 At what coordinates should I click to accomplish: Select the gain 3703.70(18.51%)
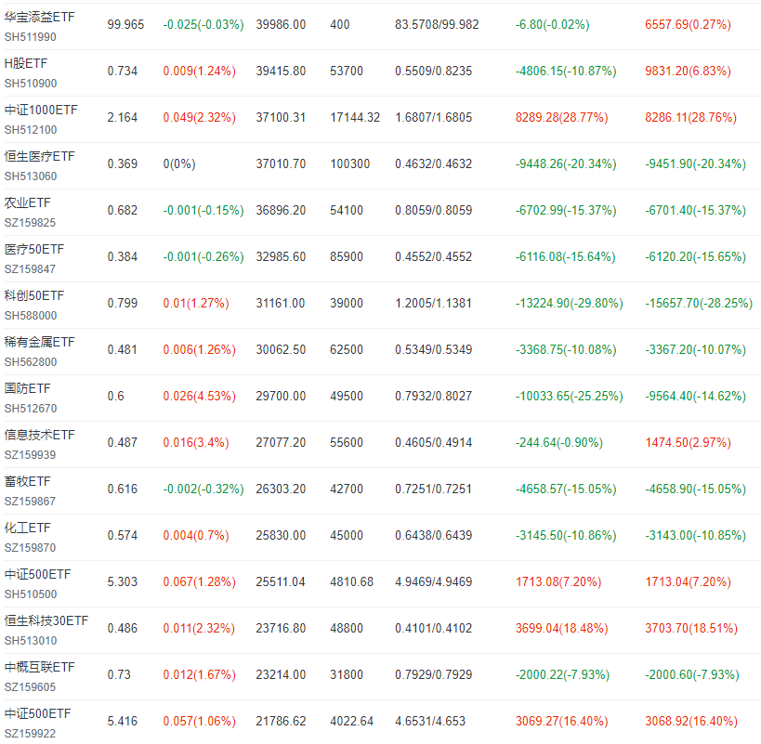coord(691,629)
